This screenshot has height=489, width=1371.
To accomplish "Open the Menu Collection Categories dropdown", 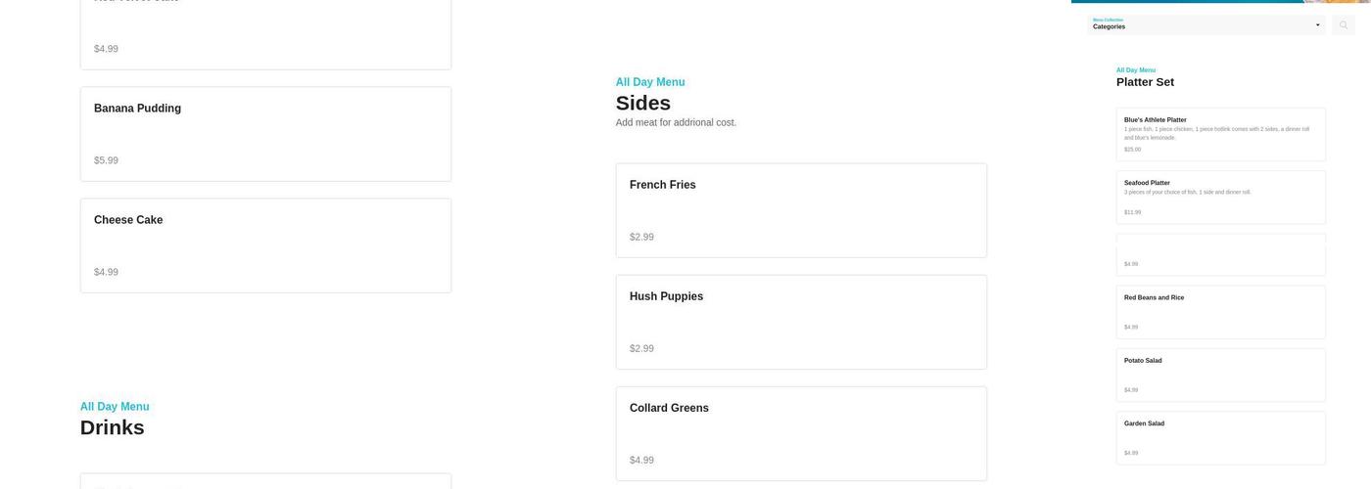I will (x=1207, y=24).
